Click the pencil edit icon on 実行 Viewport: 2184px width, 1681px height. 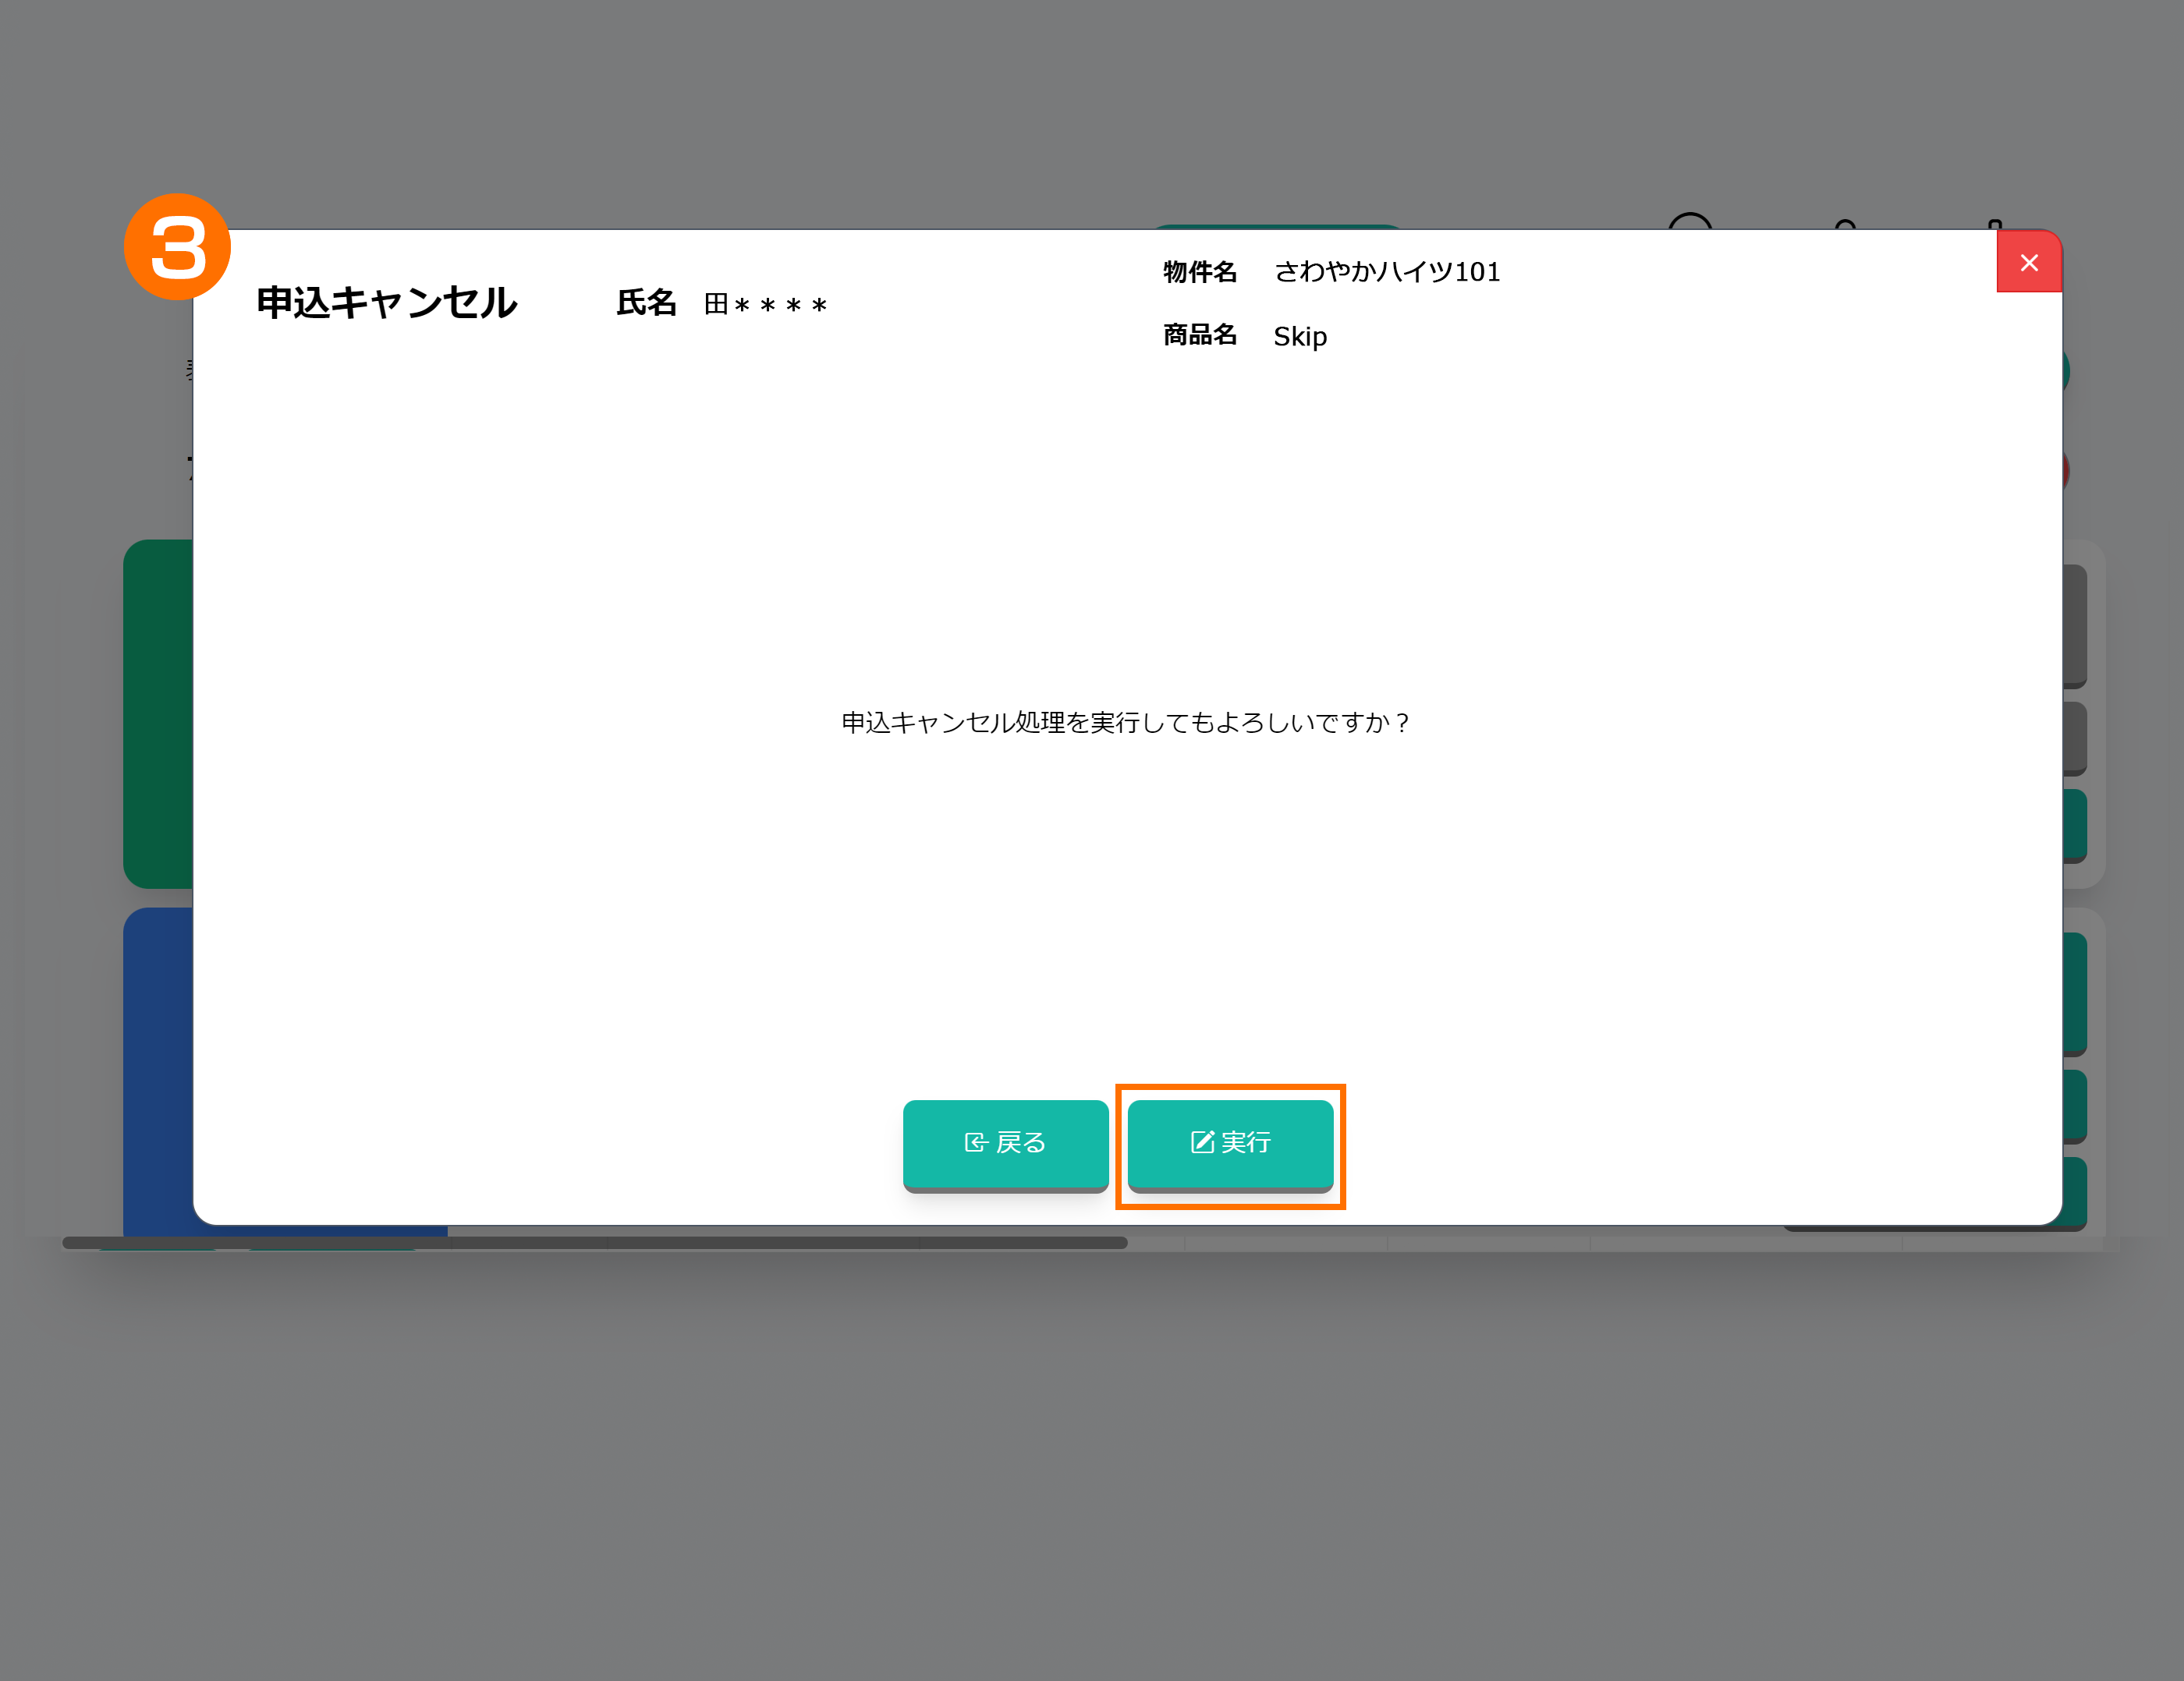1202,1141
